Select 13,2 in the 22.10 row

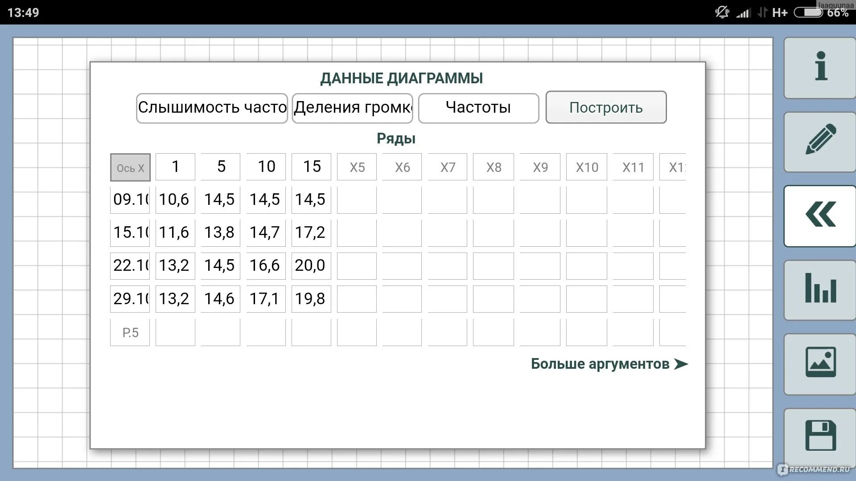click(175, 266)
